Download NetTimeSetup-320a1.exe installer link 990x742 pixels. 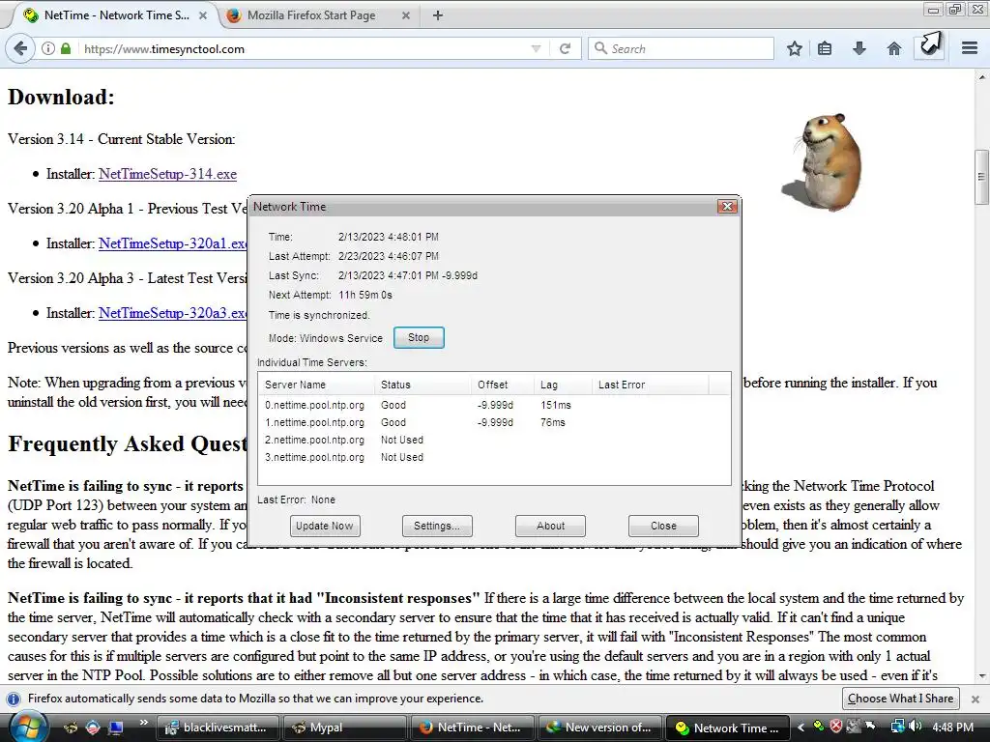173,243
